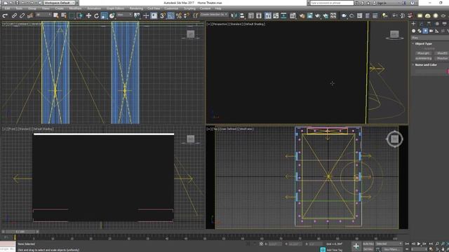Viewport: 449px width, 252px height.
Task: Open the Perspective viewport [+] menu
Action: (x=209, y=24)
